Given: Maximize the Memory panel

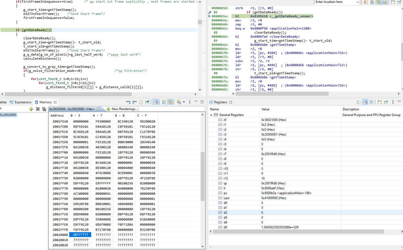Looking at the screenshot, I should (x=202, y=102).
